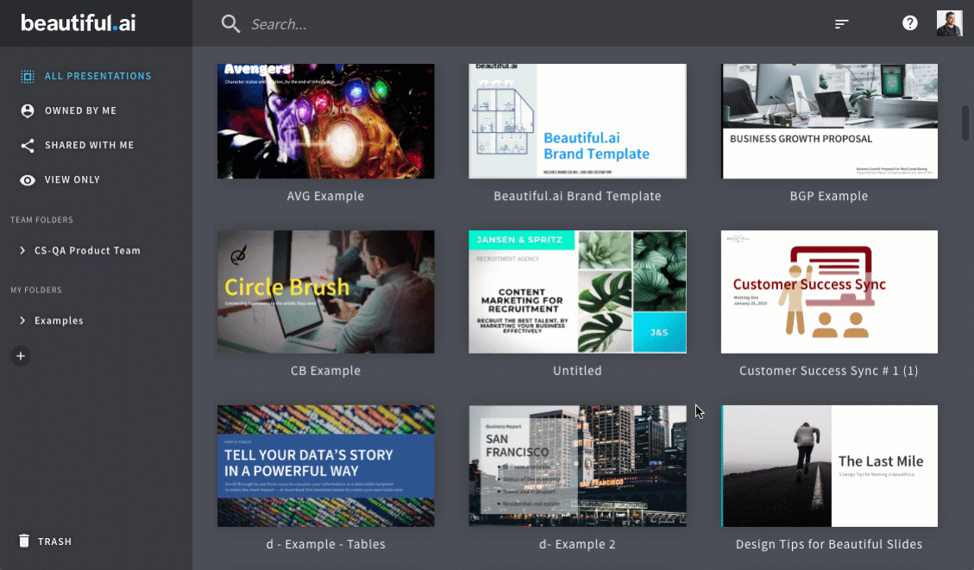Open the Jansen & Spritz presentation thumbnail
Screen dimensions: 974x570
[x=577, y=291]
